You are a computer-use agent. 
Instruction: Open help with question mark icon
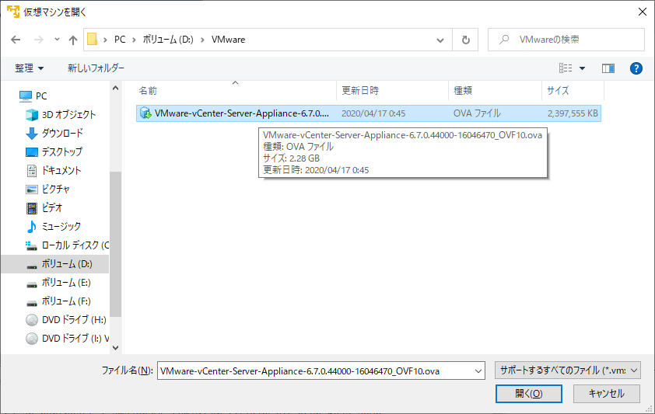pos(636,68)
